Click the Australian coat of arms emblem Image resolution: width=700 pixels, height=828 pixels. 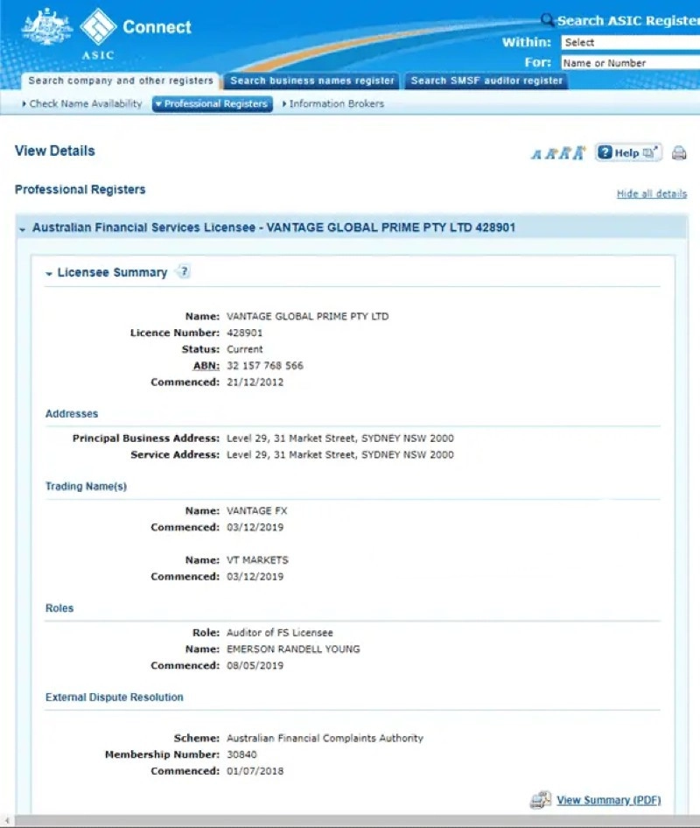(x=46, y=26)
